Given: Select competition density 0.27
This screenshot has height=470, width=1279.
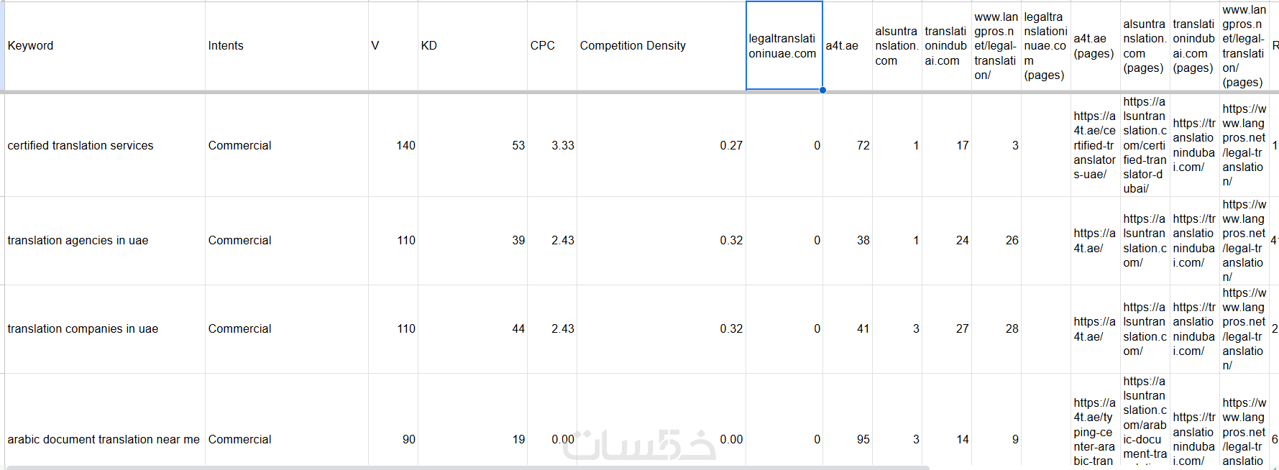Looking at the screenshot, I should 661,145.
